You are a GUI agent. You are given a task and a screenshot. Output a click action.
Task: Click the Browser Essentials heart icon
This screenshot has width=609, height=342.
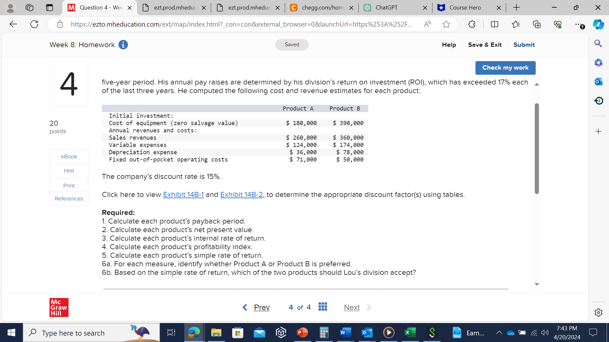click(x=558, y=24)
